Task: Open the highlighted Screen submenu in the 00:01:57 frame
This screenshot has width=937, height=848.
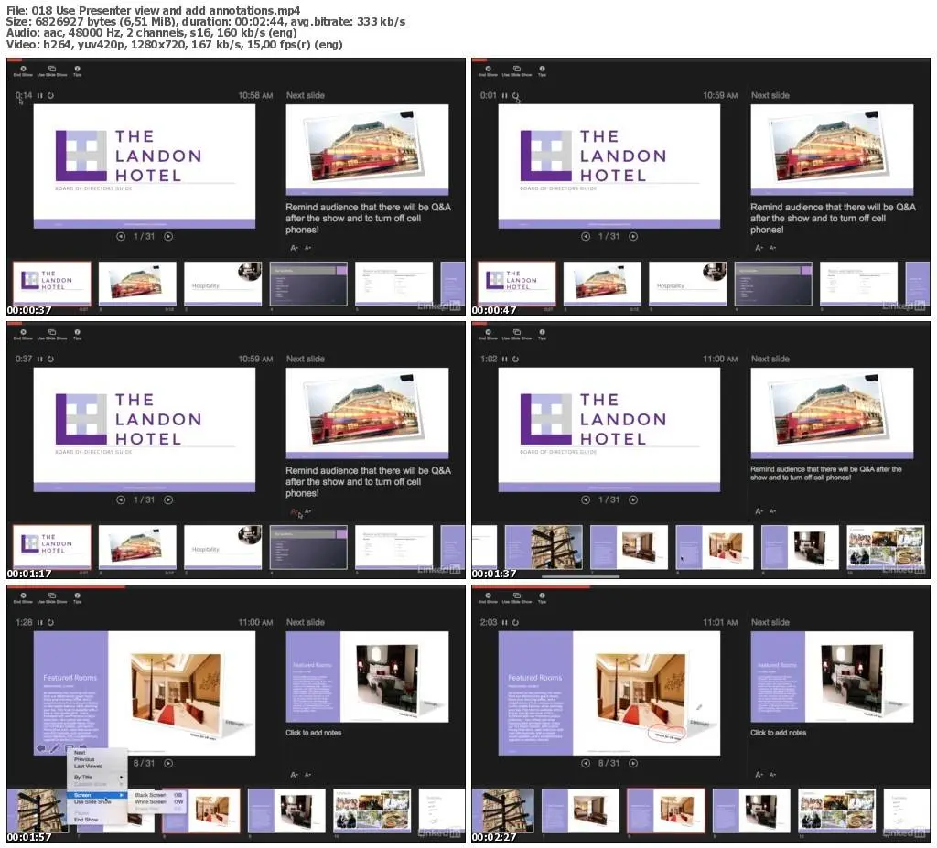Action: (x=97, y=796)
